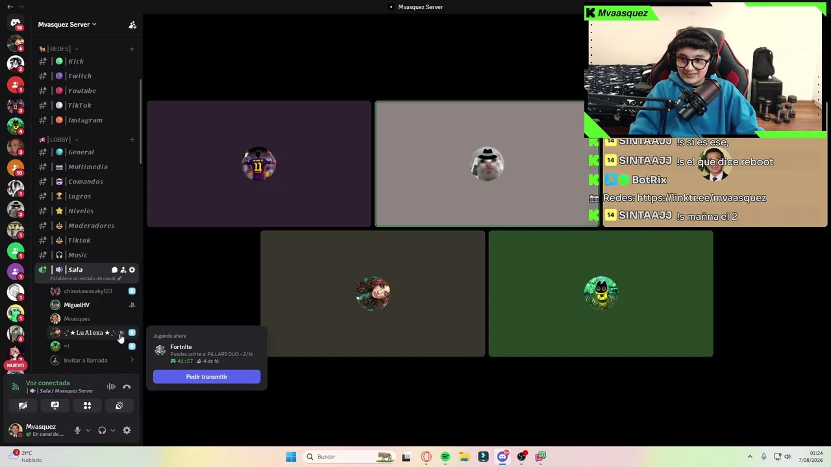Select user chinokawasaky123 in voice list
Image resolution: width=831 pixels, height=467 pixels.
click(x=93, y=291)
